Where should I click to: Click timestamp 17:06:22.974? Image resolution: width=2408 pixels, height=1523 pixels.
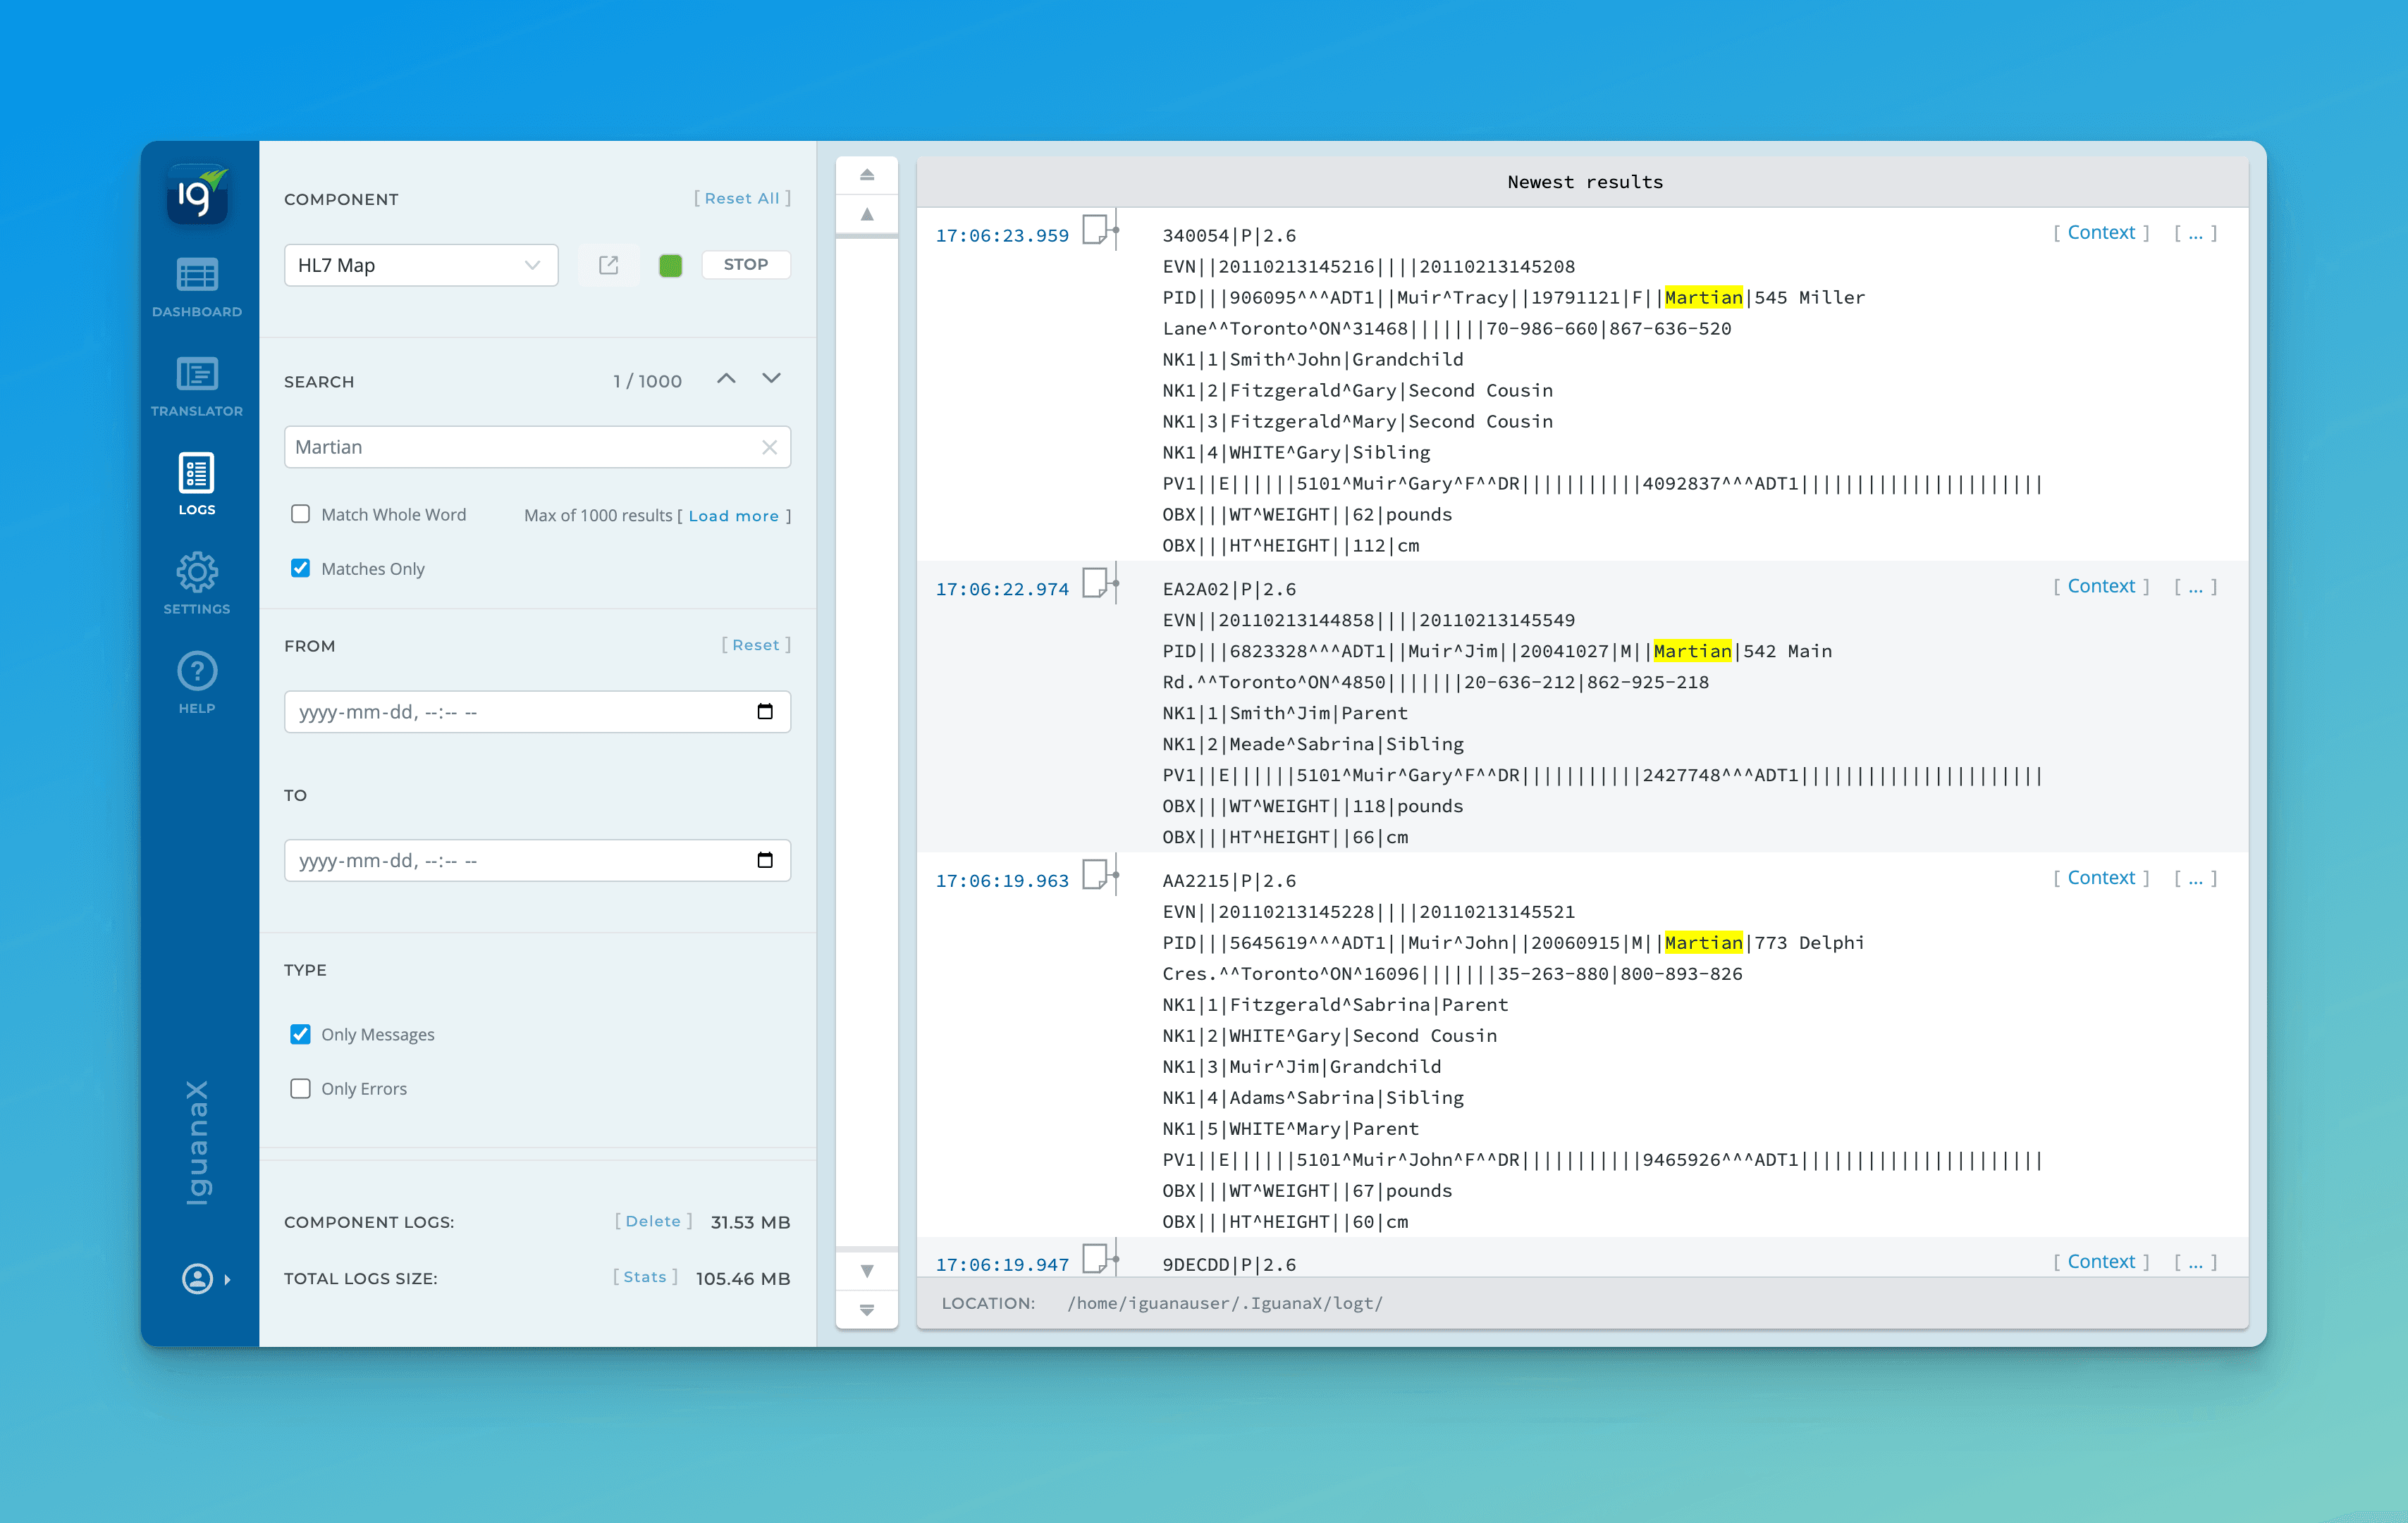coord(1002,590)
